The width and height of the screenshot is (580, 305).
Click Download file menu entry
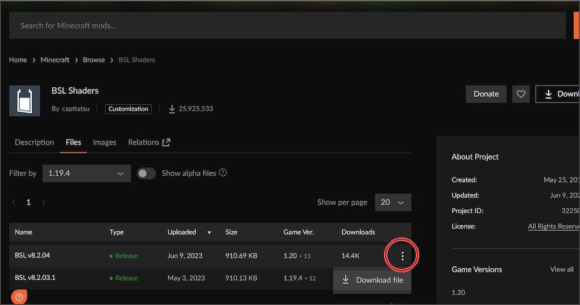[372, 280]
